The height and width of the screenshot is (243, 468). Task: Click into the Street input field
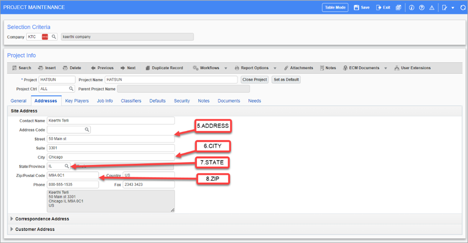[110, 139]
